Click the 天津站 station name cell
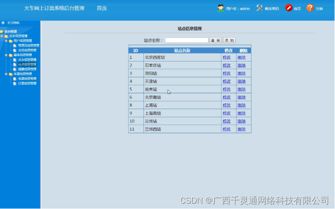The height and width of the screenshot is (209, 335). tap(182, 81)
